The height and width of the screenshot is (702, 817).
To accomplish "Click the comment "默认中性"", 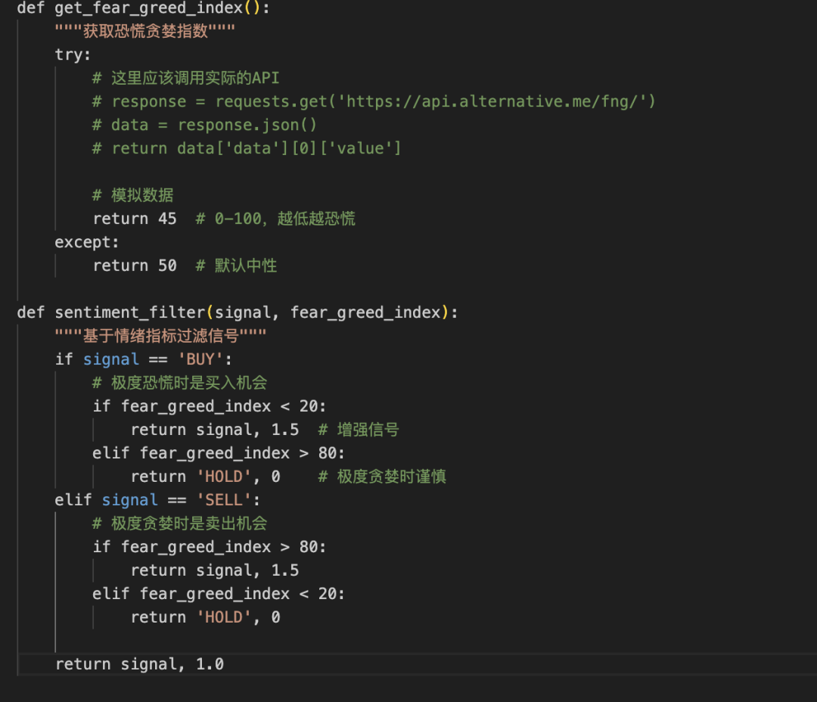I will 237,266.
